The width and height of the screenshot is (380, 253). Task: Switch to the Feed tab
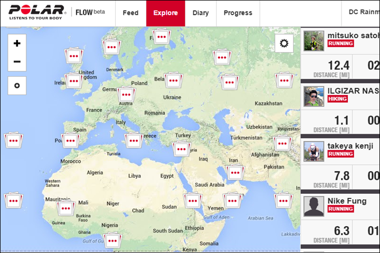[x=131, y=13]
